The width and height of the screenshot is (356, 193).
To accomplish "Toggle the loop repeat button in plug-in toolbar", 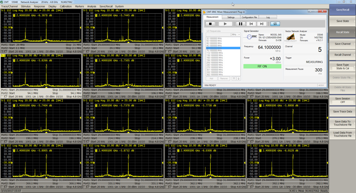I will [x=275, y=24].
